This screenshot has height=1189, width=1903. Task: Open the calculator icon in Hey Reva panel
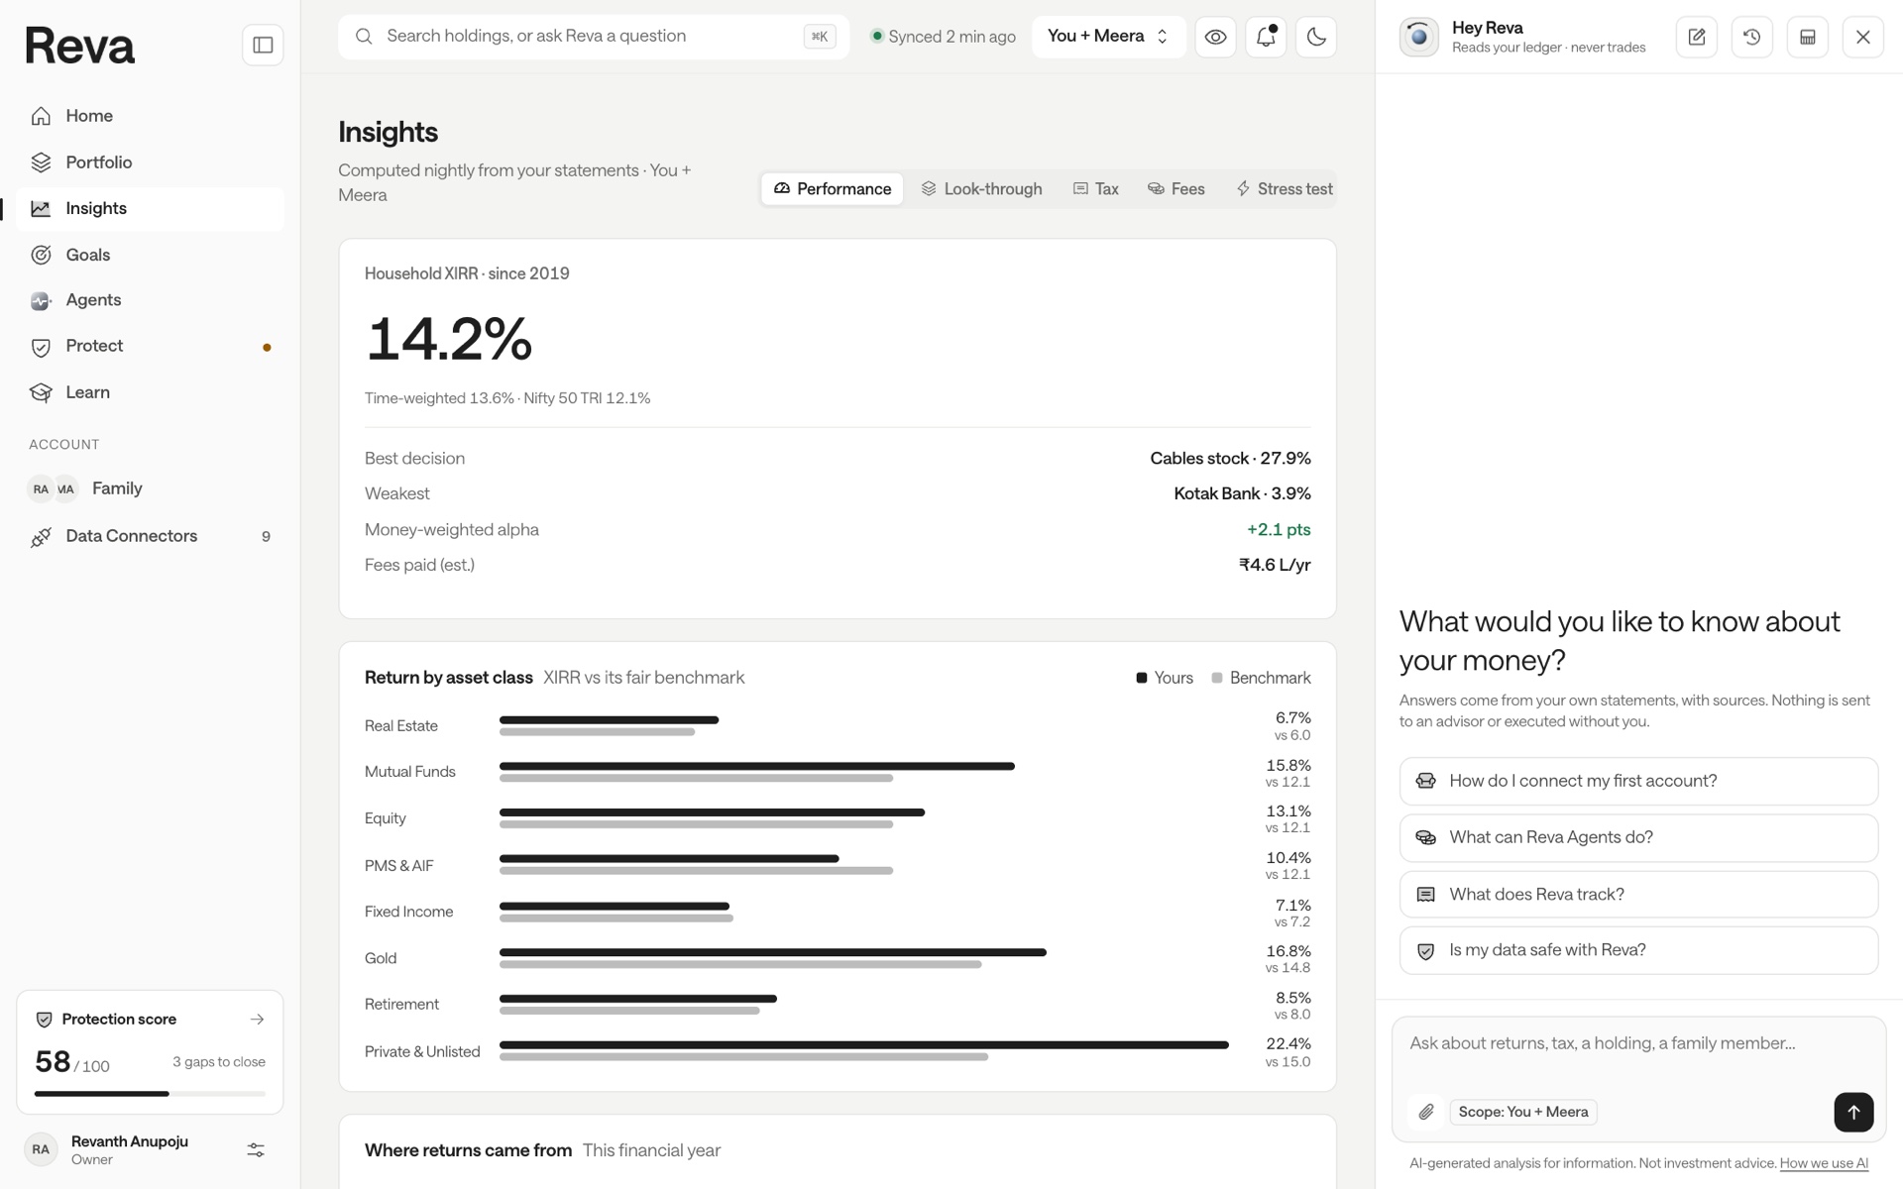click(1807, 37)
